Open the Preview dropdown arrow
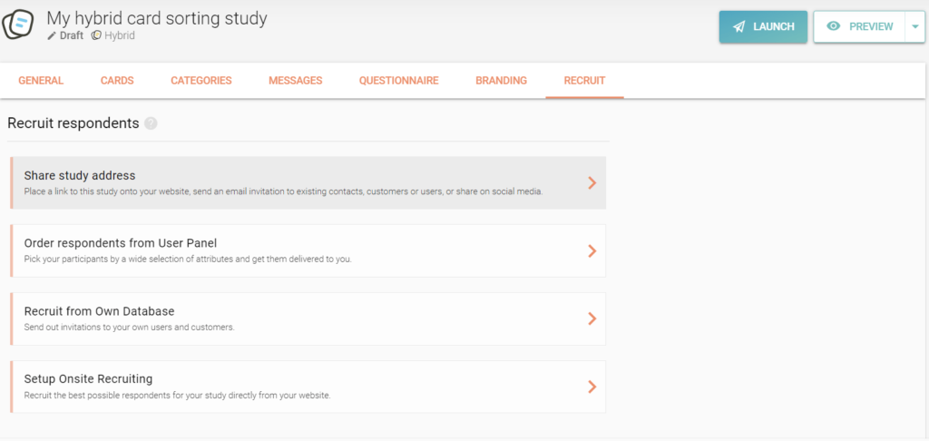Screen dimensions: 929x441 (913, 27)
